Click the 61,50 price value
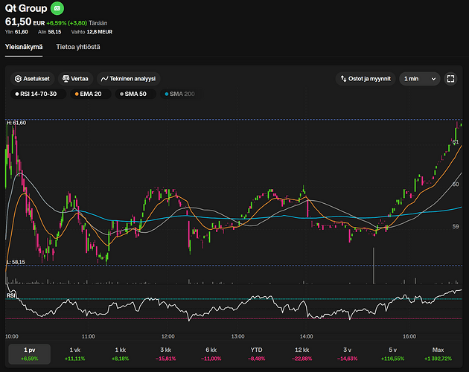The width and height of the screenshot is (469, 372). click(x=19, y=22)
